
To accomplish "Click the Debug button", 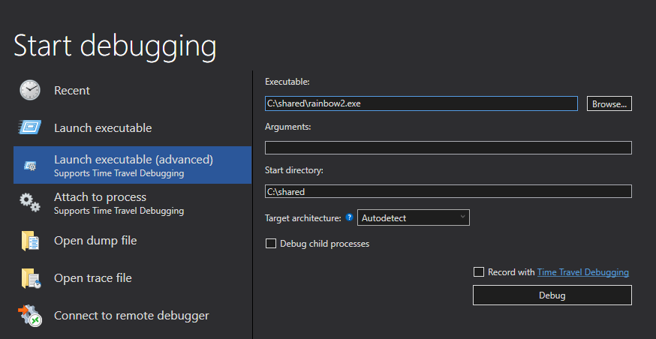I will coord(552,295).
